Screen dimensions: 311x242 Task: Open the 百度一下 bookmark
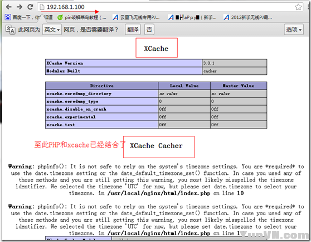tap(29, 17)
